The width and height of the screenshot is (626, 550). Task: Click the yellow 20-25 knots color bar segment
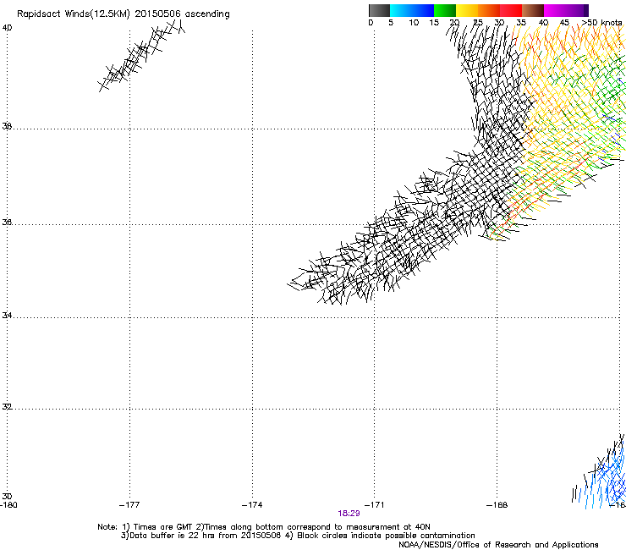467,10
